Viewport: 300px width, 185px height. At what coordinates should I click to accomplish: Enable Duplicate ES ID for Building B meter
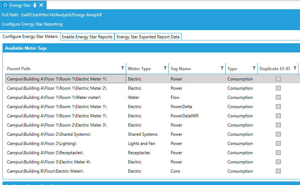278,171
